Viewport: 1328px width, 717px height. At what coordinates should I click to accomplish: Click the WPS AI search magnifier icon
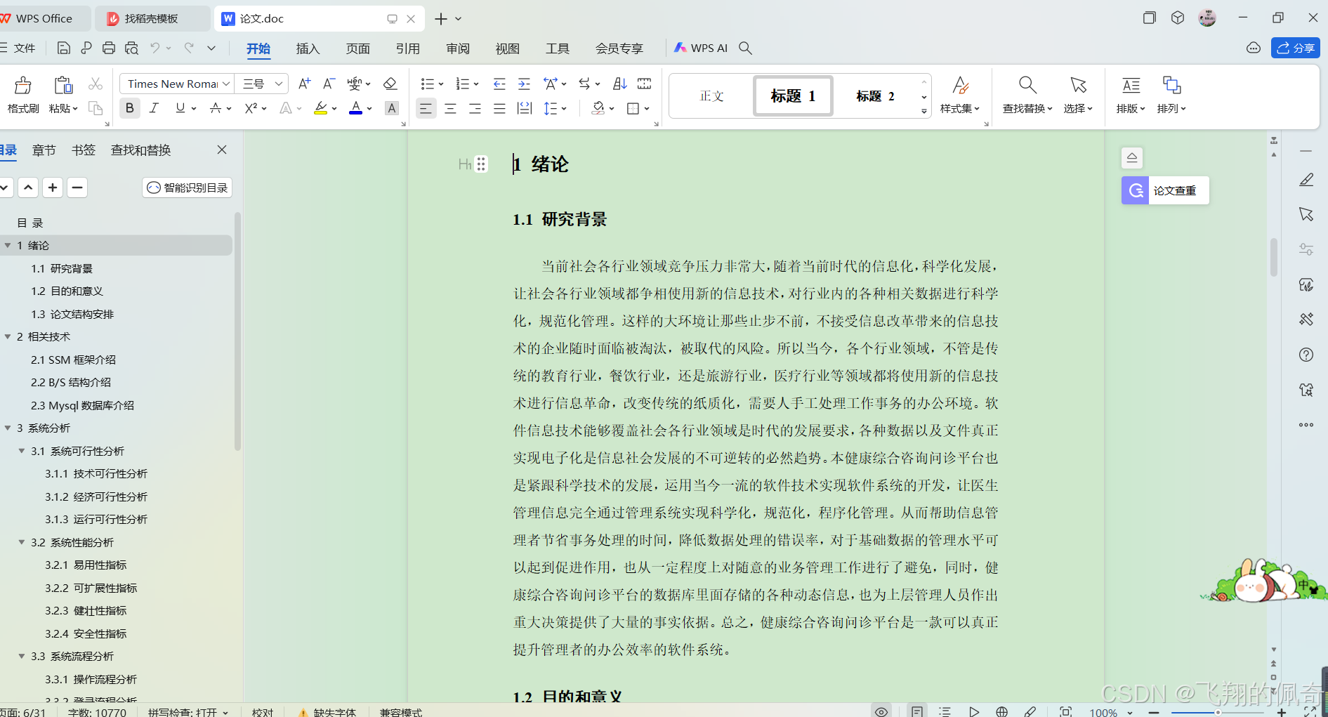(x=746, y=48)
